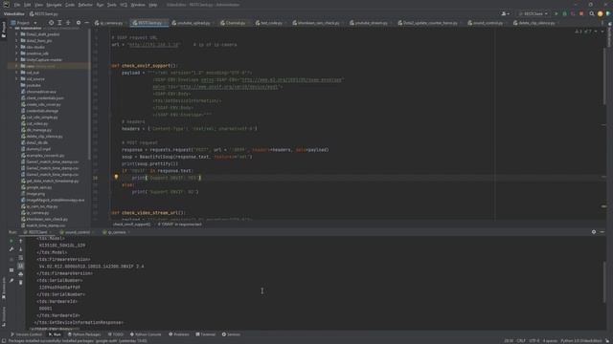613x344 pixels.
Task: Clear output with the trash icon
Action: pyautogui.click(x=21, y=283)
